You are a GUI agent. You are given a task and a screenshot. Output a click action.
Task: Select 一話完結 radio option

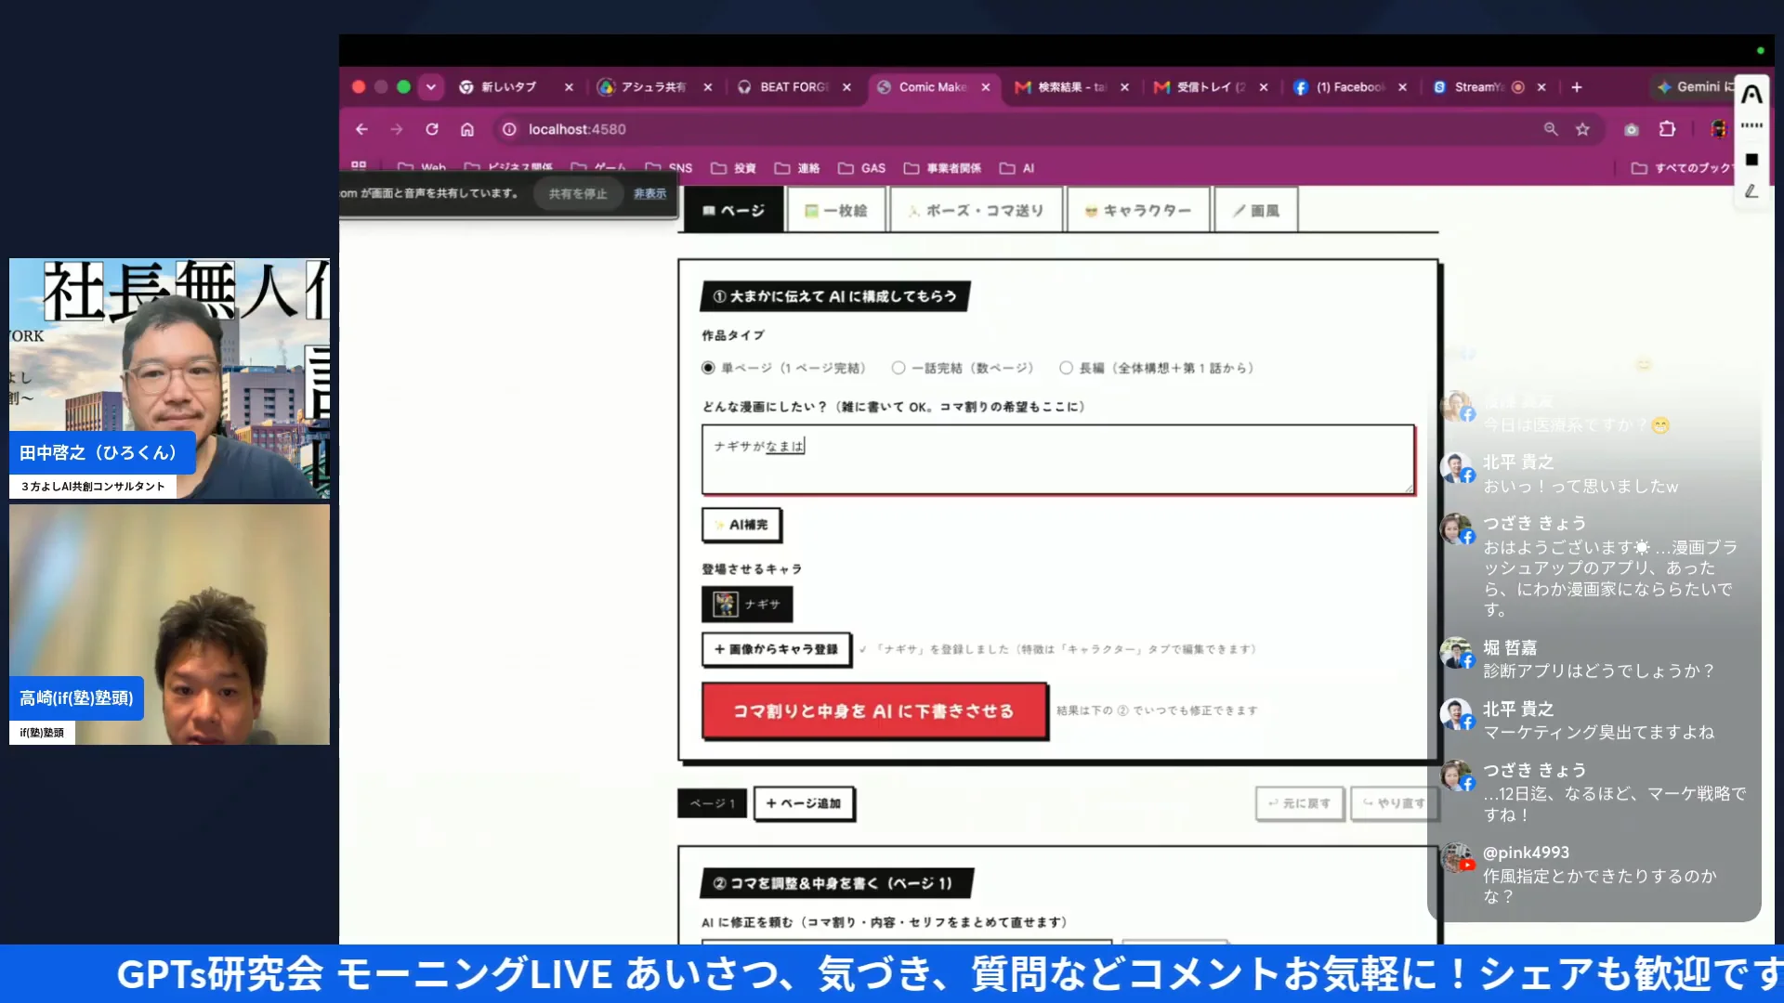899,368
